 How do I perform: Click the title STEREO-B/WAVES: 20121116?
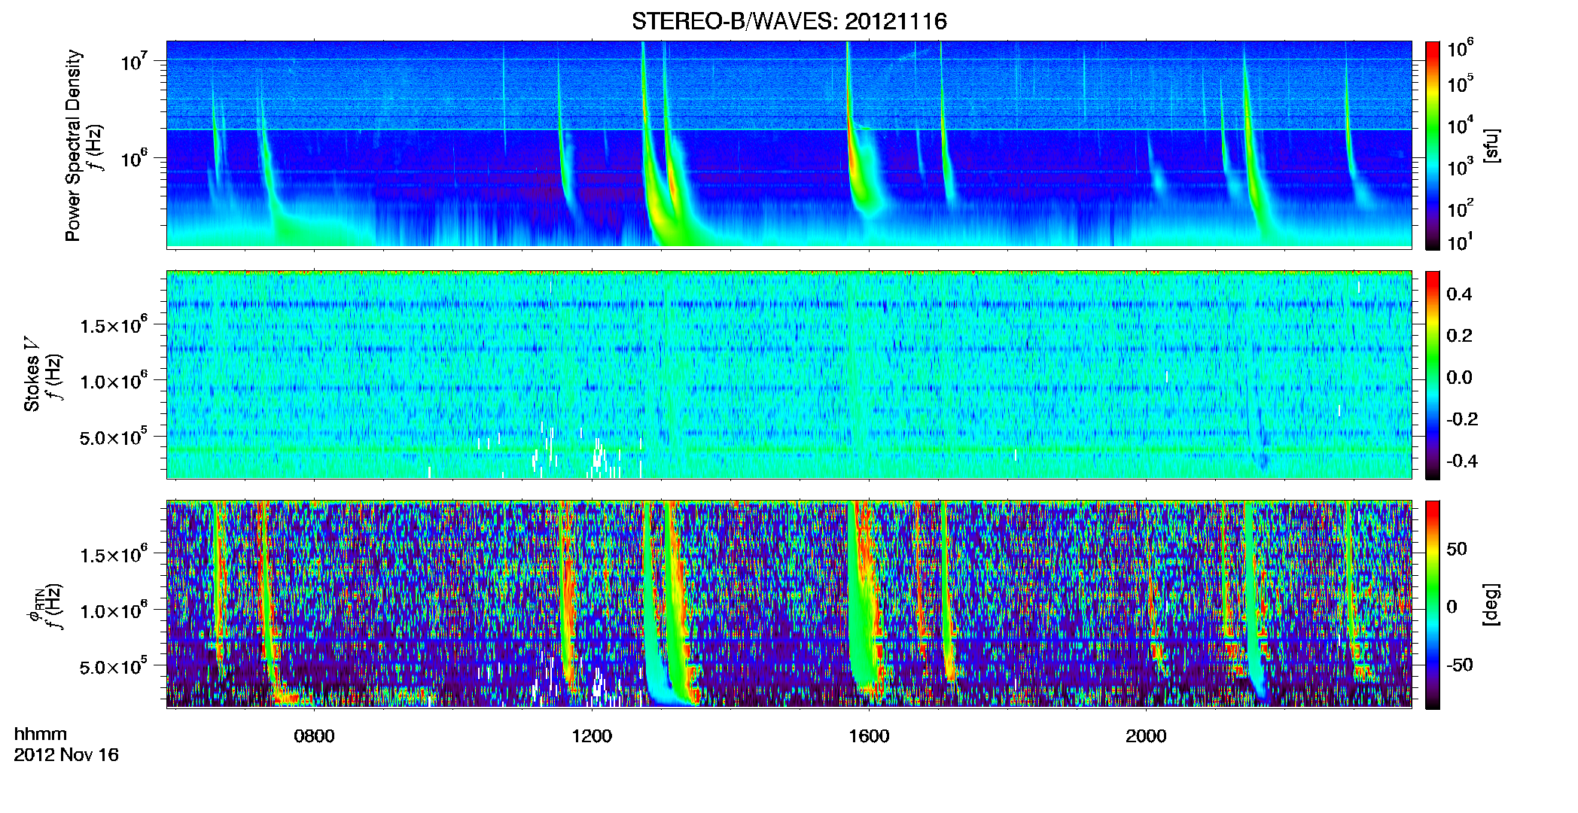coord(789,21)
